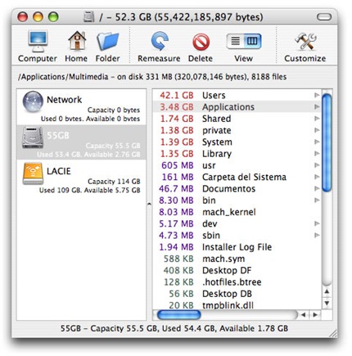Select the mach.sym file
Image resolution: width=352 pixels, height=356 pixels.
click(237, 259)
